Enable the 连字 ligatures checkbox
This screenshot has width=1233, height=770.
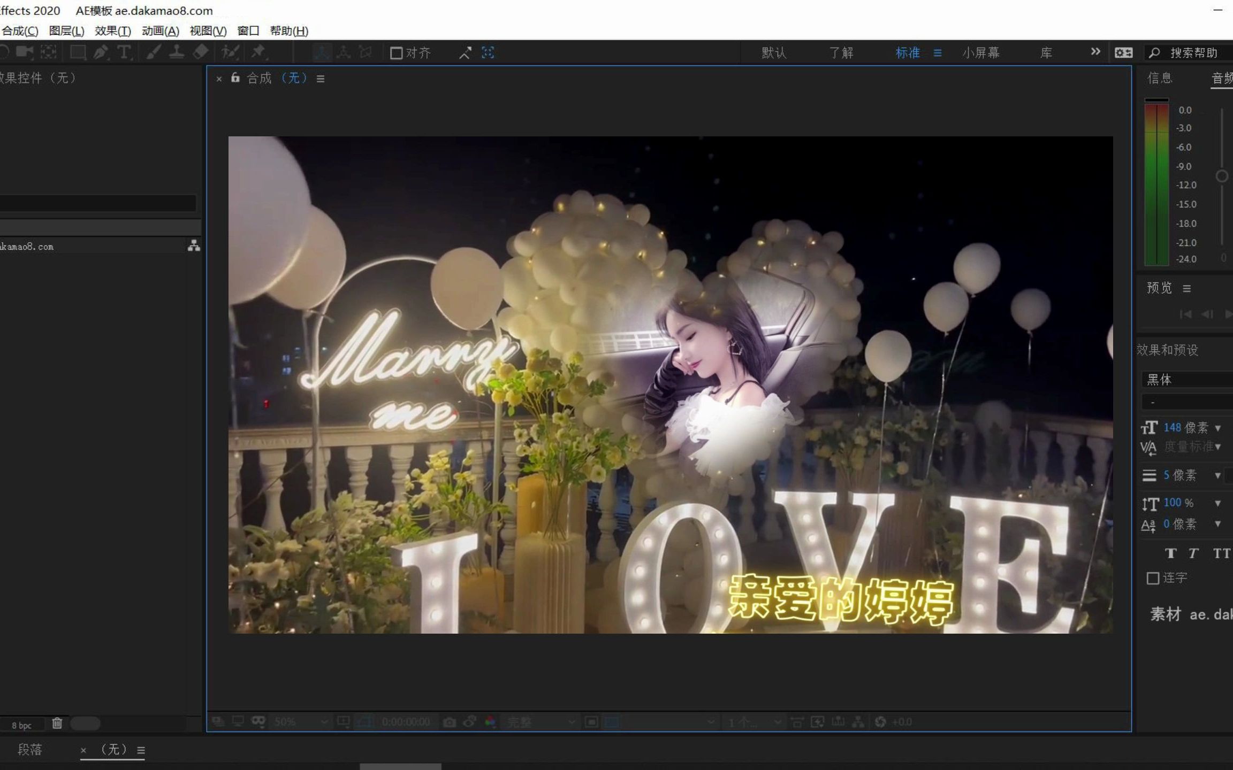click(x=1153, y=578)
